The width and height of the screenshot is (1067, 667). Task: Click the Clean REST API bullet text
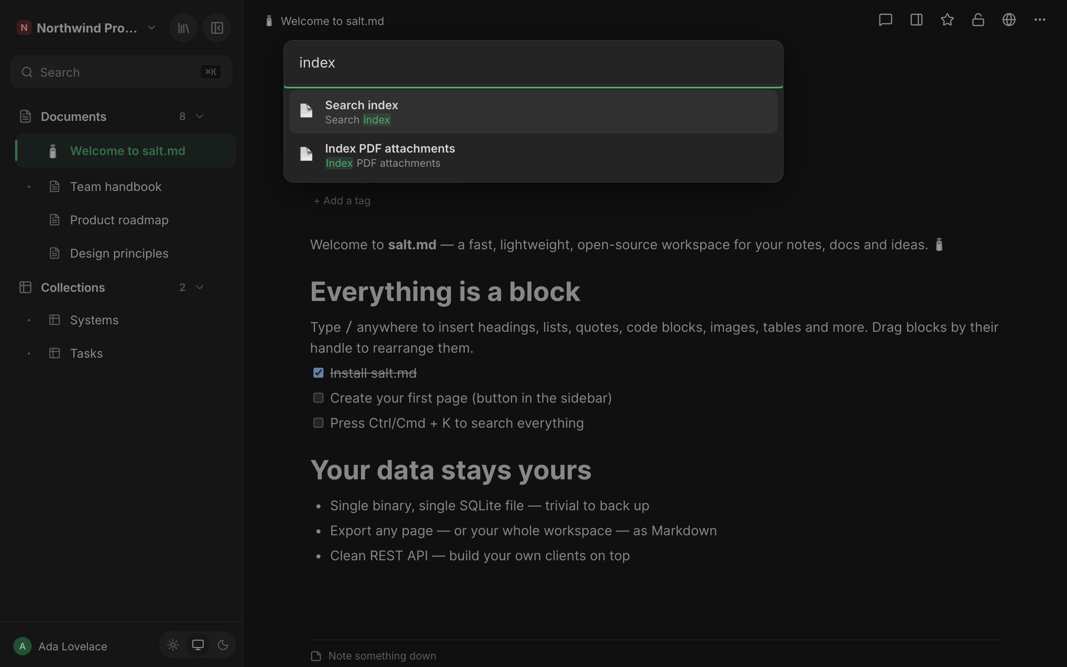(x=480, y=555)
